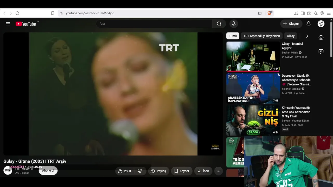Screen dimensions: 333x187
Task: Open the more actions three-dot menu
Action: [219, 171]
